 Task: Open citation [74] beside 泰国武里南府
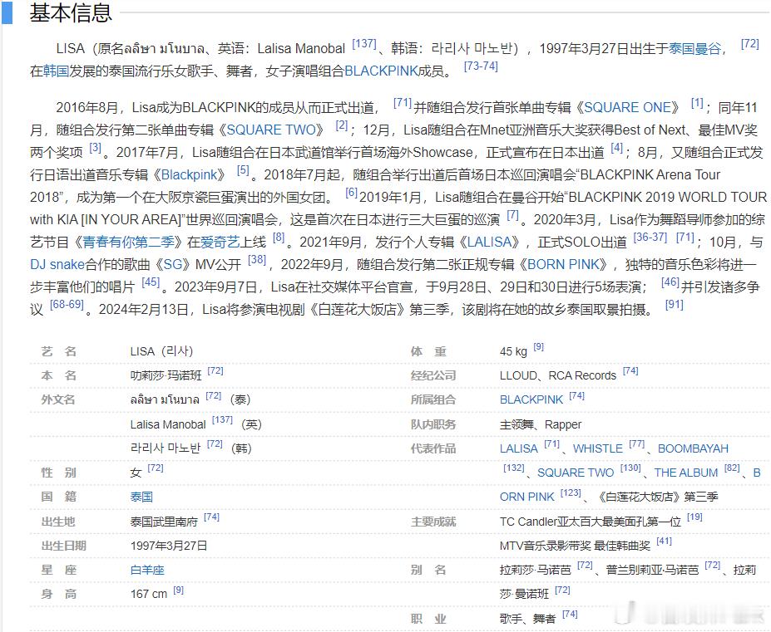point(211,517)
